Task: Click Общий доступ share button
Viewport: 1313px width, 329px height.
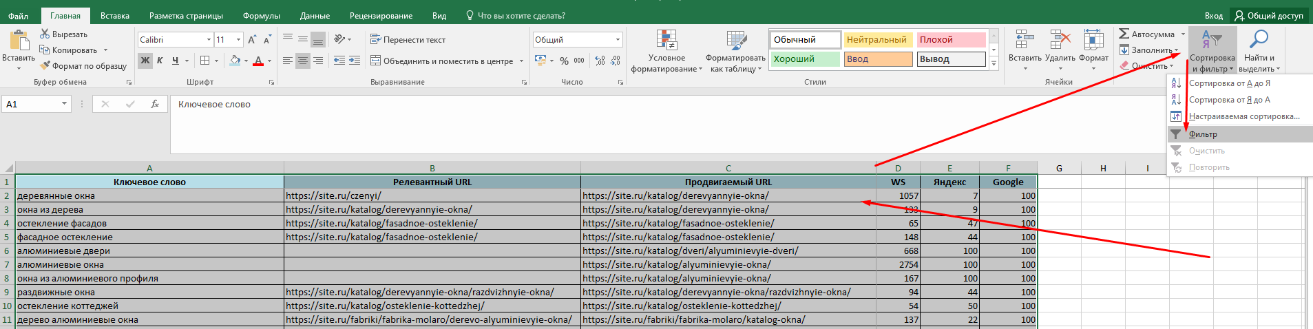Action: [1269, 15]
